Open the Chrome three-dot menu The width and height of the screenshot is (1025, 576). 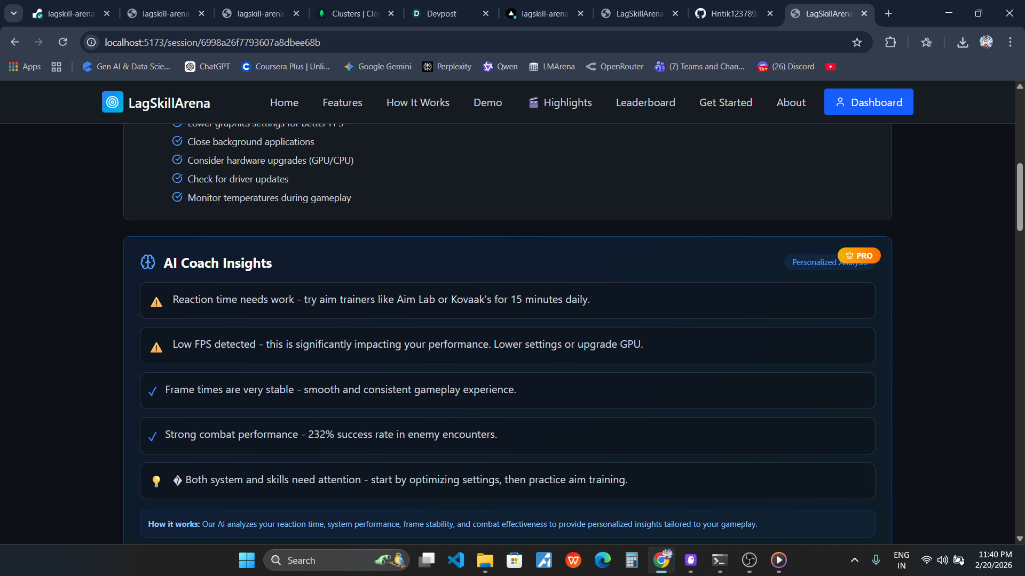1010,42
